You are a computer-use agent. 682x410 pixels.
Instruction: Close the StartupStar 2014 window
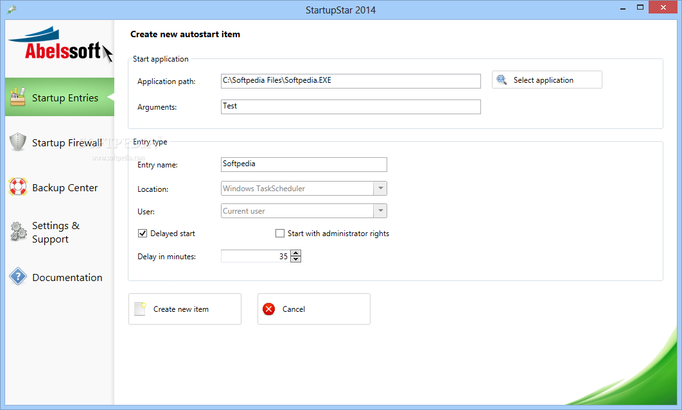point(663,7)
